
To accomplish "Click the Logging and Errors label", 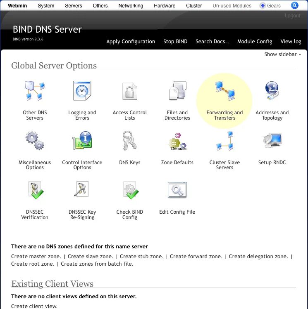I will pyautogui.click(x=82, y=115).
